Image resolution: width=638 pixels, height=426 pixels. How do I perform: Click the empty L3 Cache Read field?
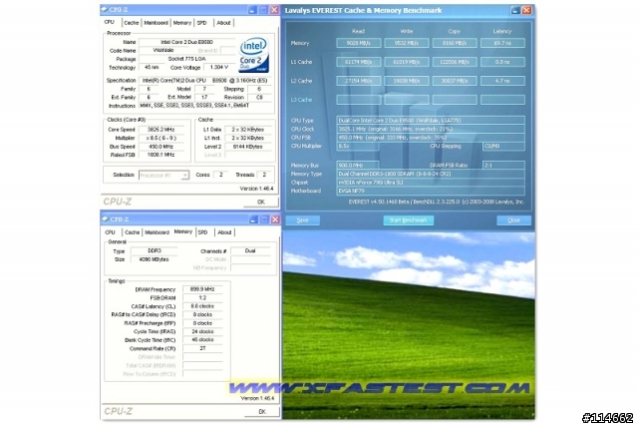359,100
